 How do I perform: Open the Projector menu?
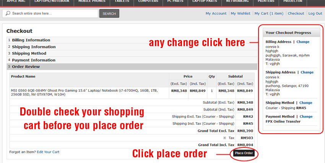293,2
